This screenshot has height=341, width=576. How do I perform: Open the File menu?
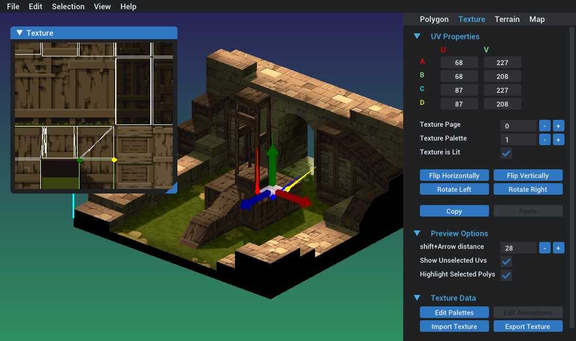pyautogui.click(x=13, y=6)
